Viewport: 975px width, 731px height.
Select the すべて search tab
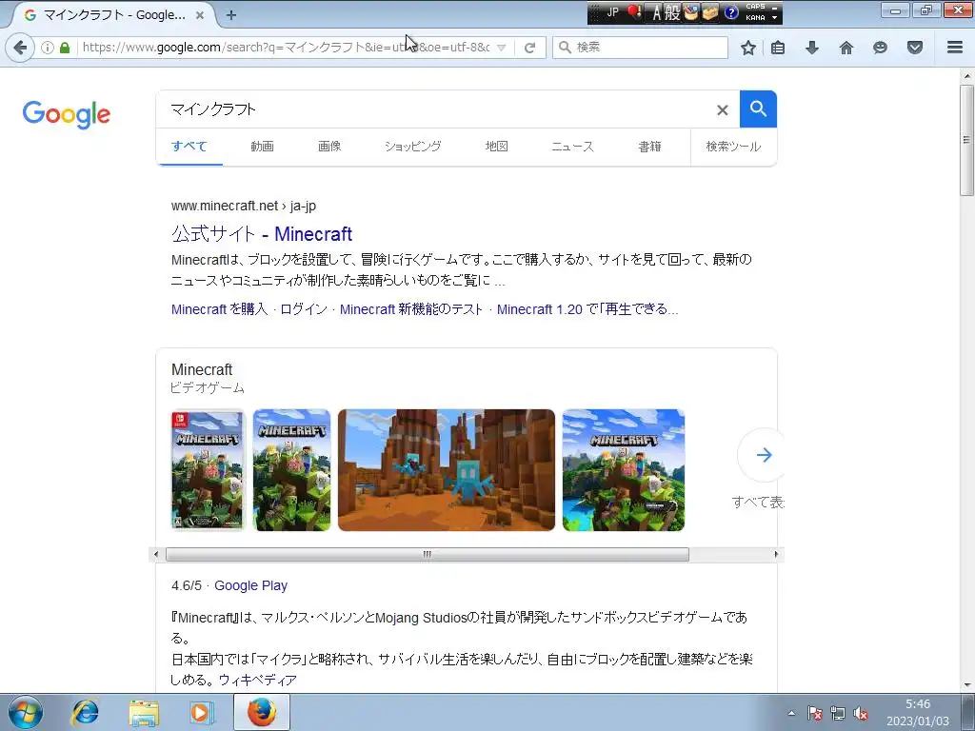(x=189, y=147)
